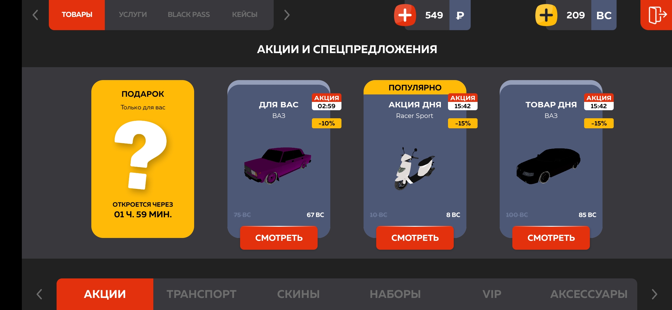Tap the yellow plus to add BC
Viewport: 672px width, 310px height.
pos(546,15)
